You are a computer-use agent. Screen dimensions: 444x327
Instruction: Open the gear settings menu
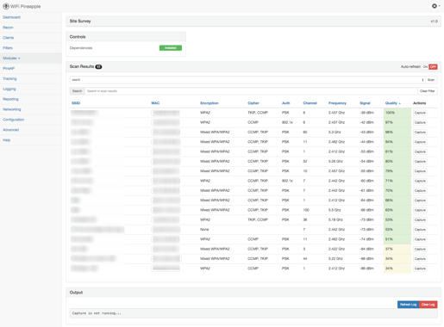435,6
